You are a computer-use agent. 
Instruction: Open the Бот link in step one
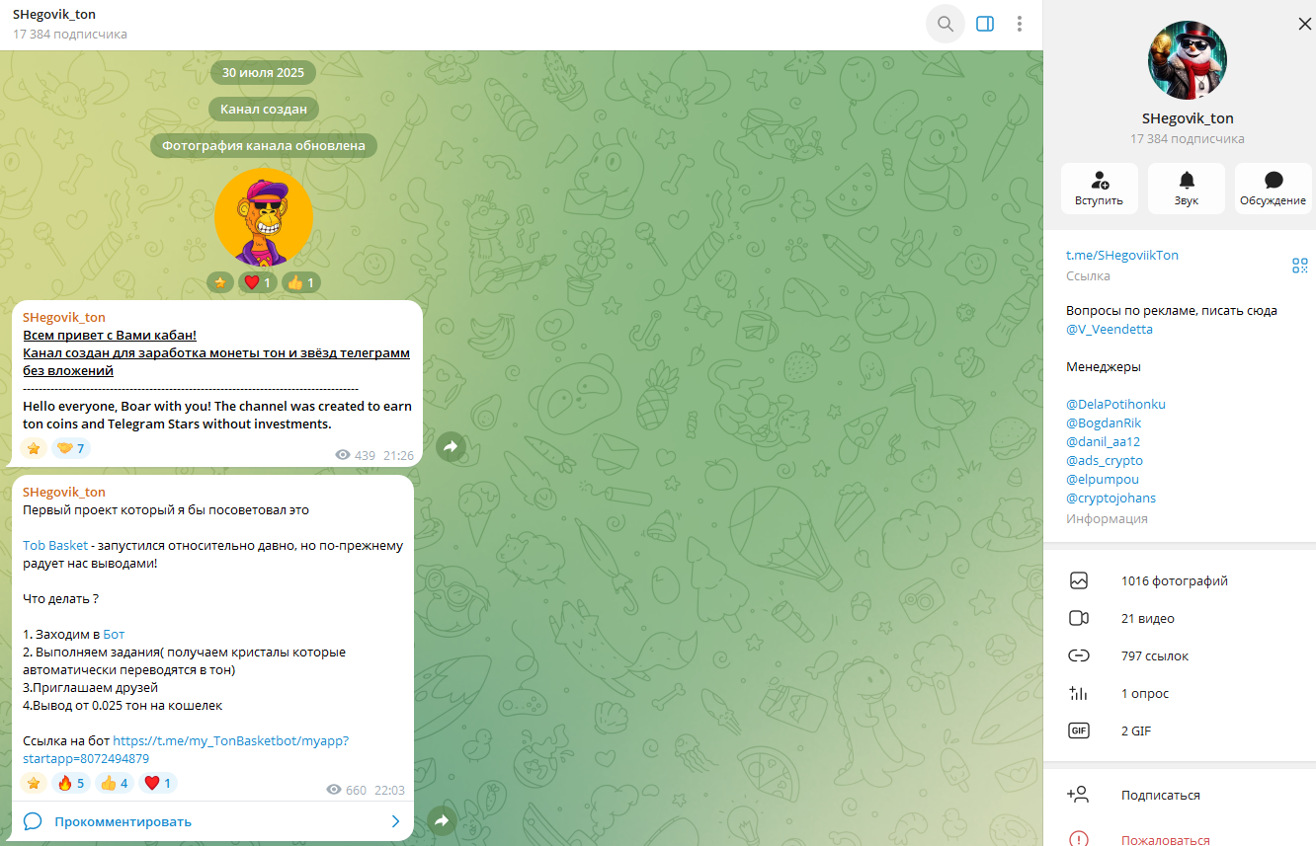(114, 634)
